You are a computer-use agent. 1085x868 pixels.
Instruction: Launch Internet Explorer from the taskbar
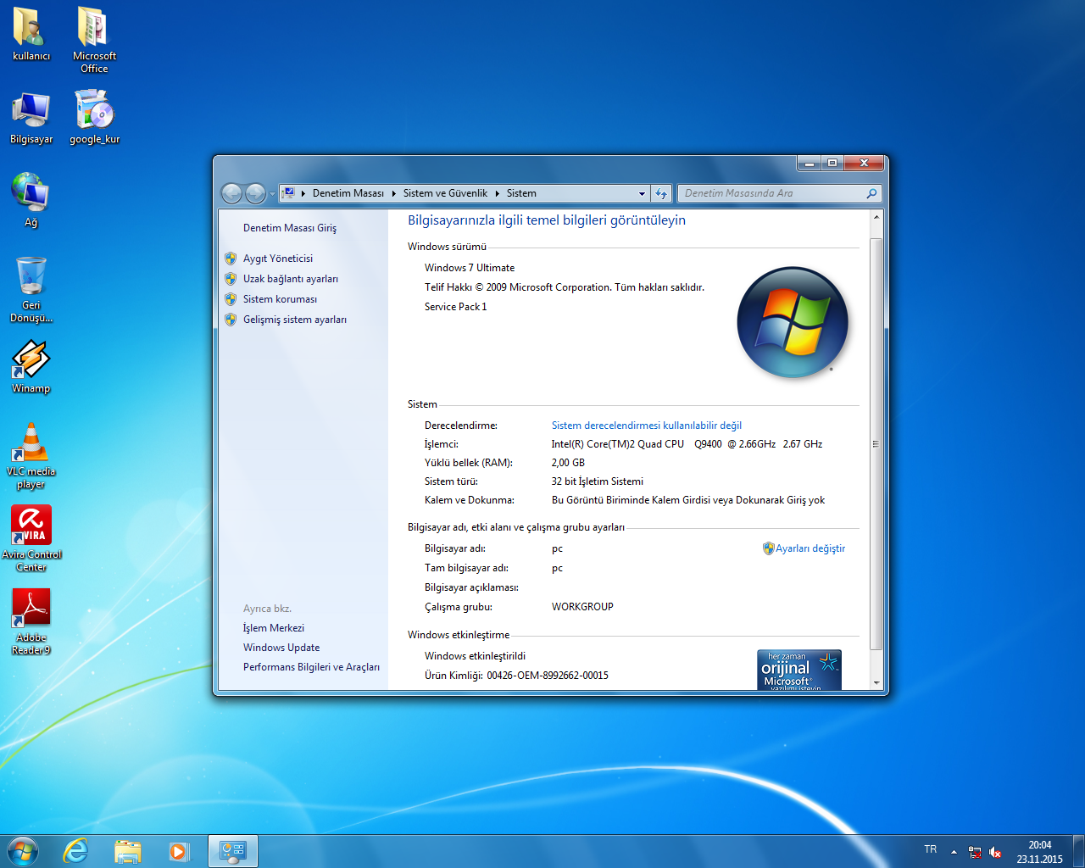[76, 851]
